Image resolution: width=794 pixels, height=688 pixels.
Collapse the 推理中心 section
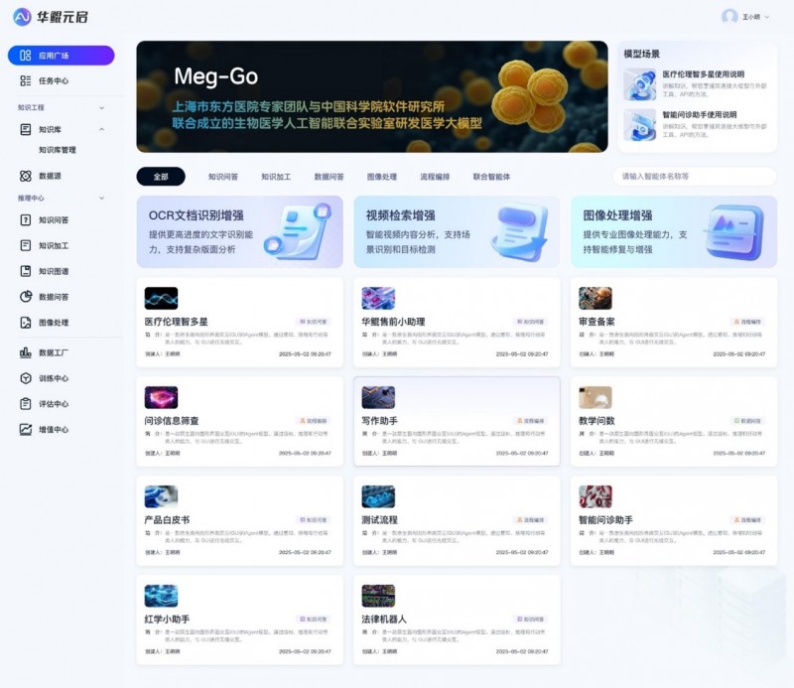pos(101,199)
